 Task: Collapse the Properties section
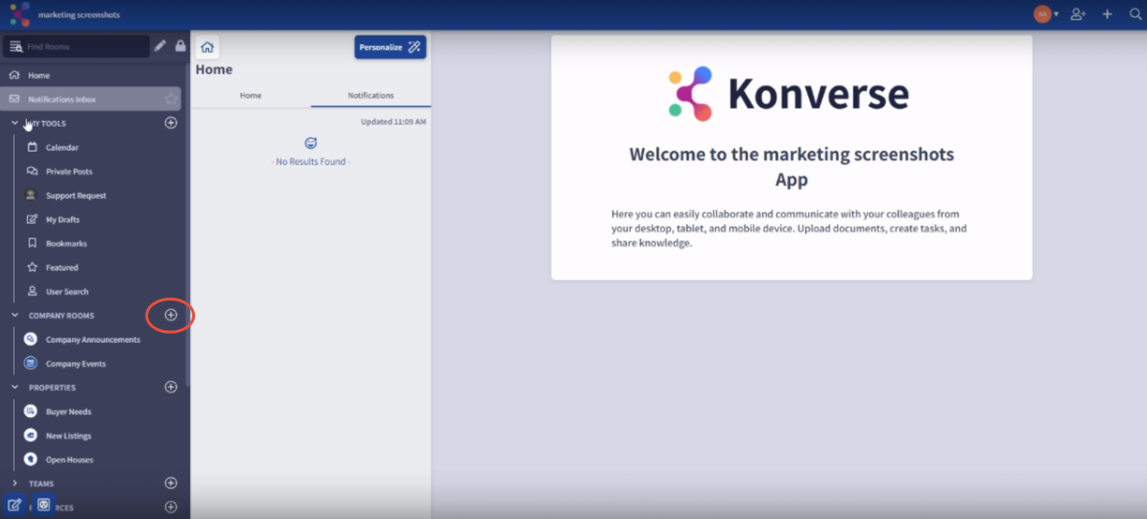click(15, 387)
